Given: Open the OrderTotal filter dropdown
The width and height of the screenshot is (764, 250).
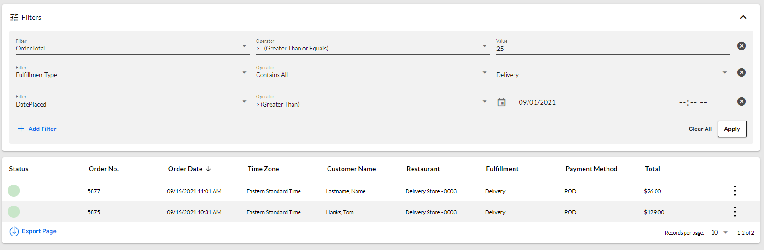Looking at the screenshot, I should (x=132, y=46).
